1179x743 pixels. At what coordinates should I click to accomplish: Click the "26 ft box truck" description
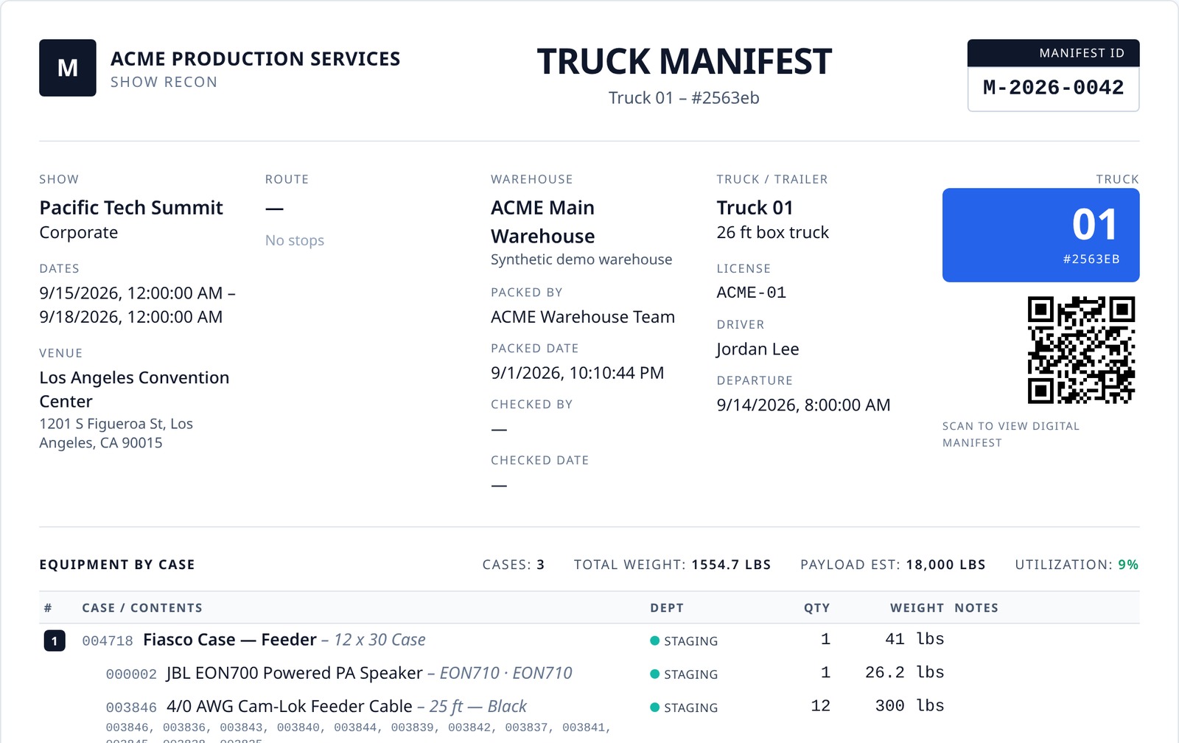pyautogui.click(x=773, y=233)
